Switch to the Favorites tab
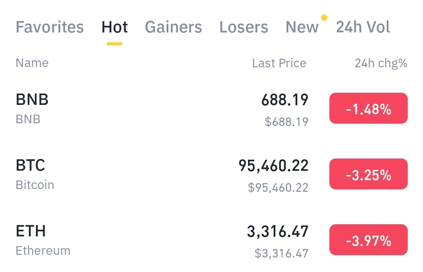423x272 pixels. pyautogui.click(x=49, y=27)
